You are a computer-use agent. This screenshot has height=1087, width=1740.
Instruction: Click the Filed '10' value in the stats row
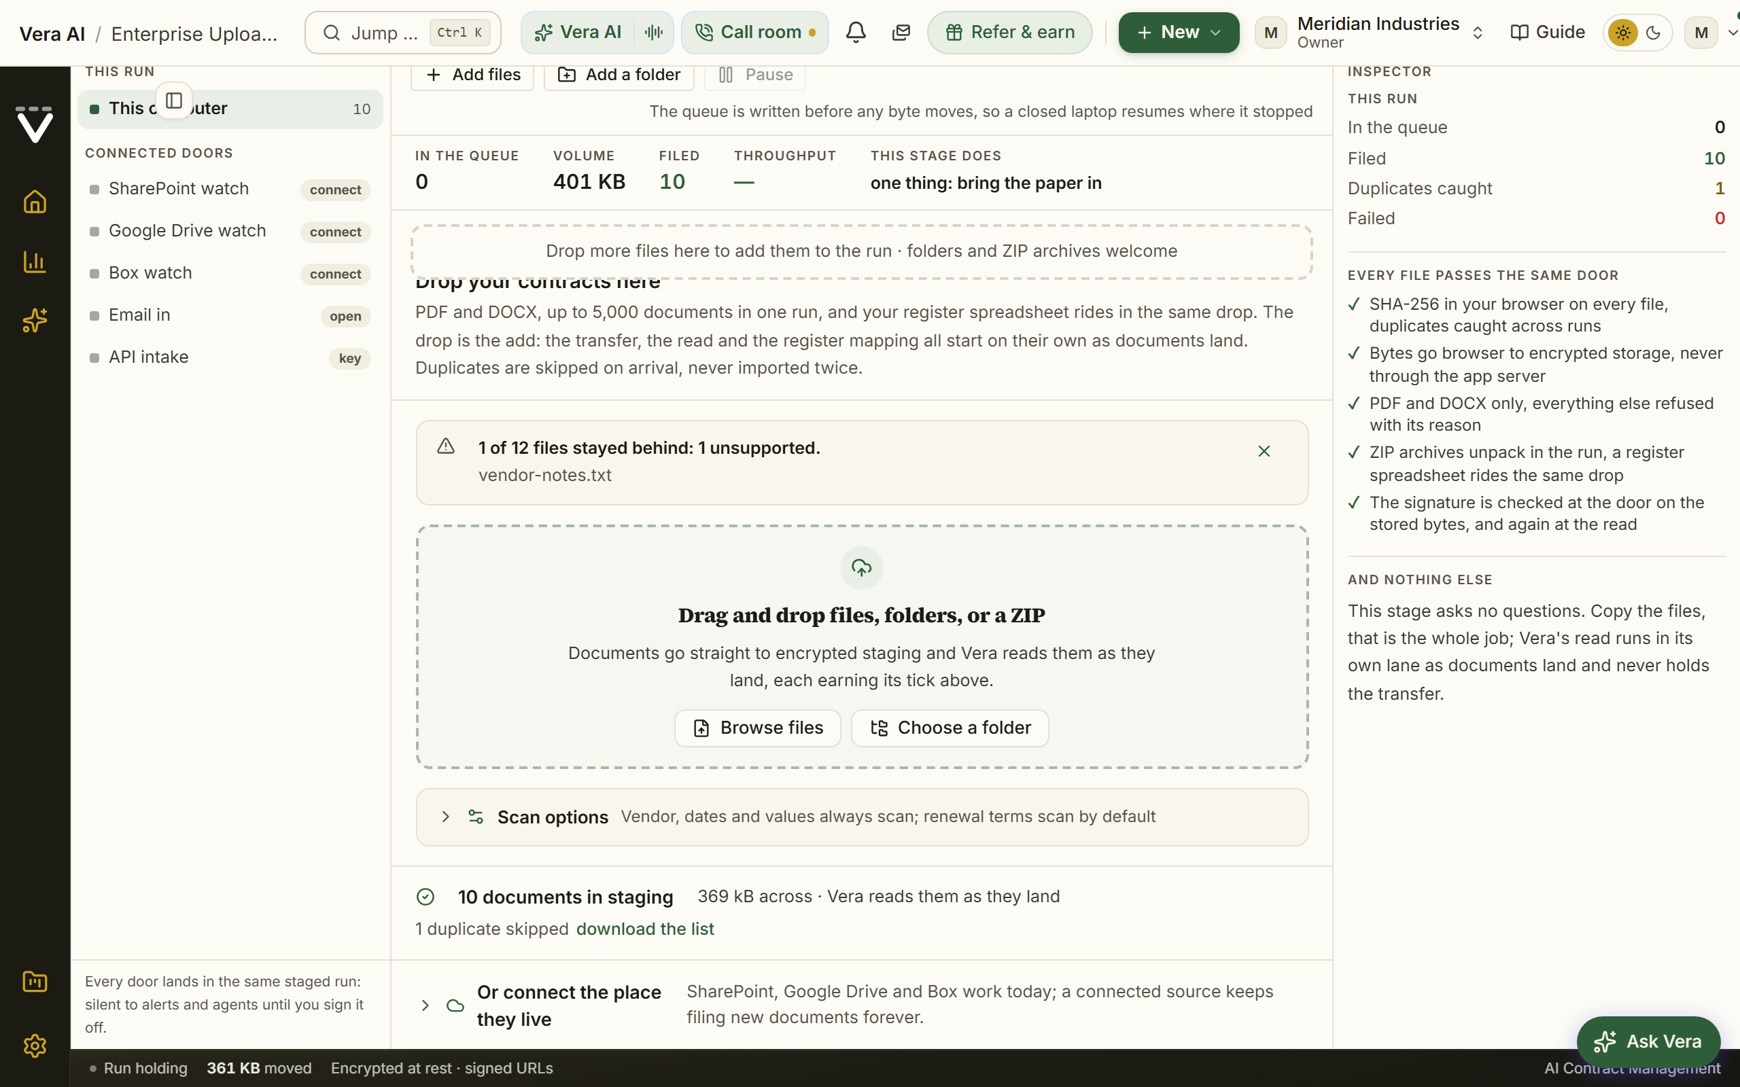point(672,182)
